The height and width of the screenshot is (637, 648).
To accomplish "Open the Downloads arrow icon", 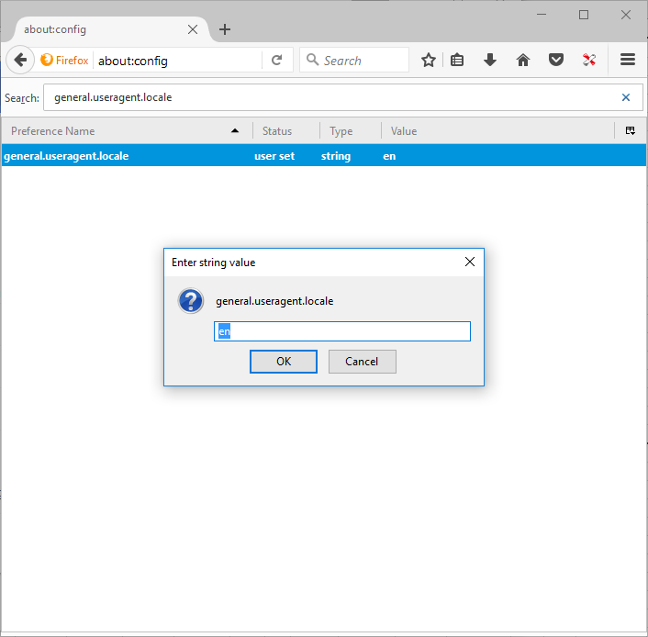I will pyautogui.click(x=490, y=61).
